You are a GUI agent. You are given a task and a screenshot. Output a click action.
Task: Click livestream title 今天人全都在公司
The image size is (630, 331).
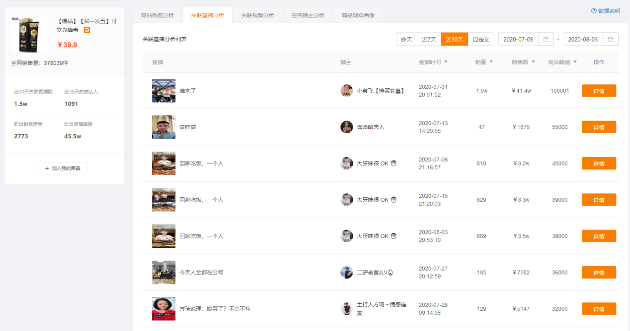(202, 273)
